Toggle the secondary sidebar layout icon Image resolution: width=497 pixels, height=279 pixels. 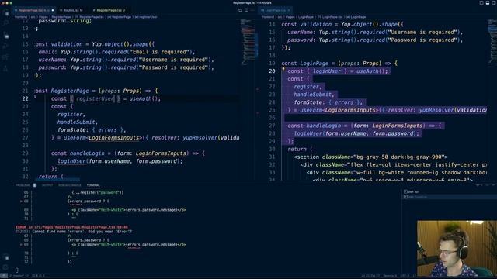(494, 3)
